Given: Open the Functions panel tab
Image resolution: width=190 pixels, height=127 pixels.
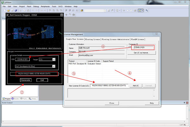Looking at the screenshot, I should coord(24,99).
